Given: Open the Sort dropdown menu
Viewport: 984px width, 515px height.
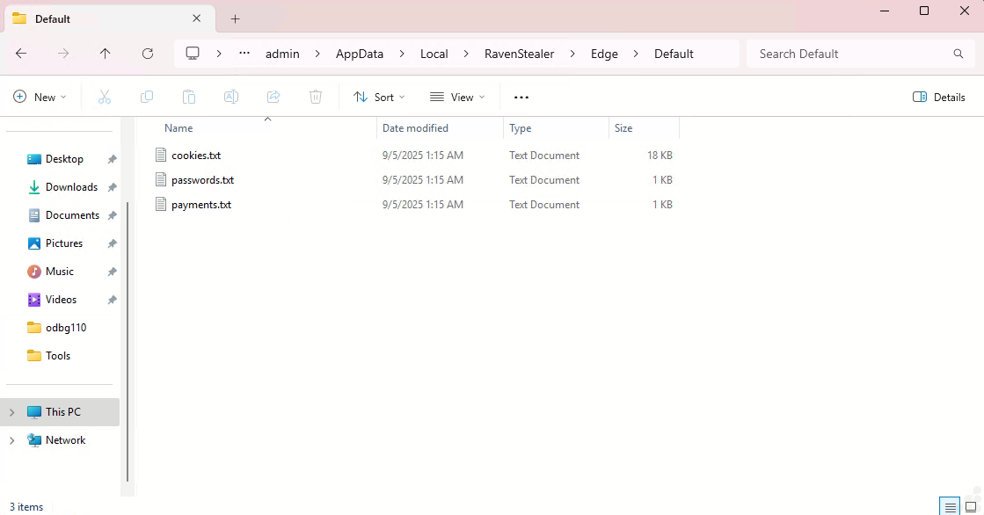Looking at the screenshot, I should pyautogui.click(x=379, y=97).
